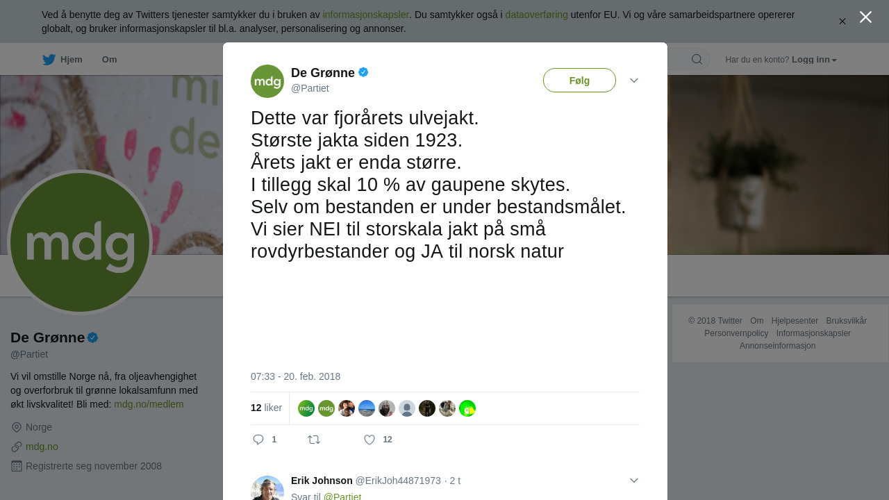Open the mdg.no/medlem link
889x500 pixels.
pos(149,404)
